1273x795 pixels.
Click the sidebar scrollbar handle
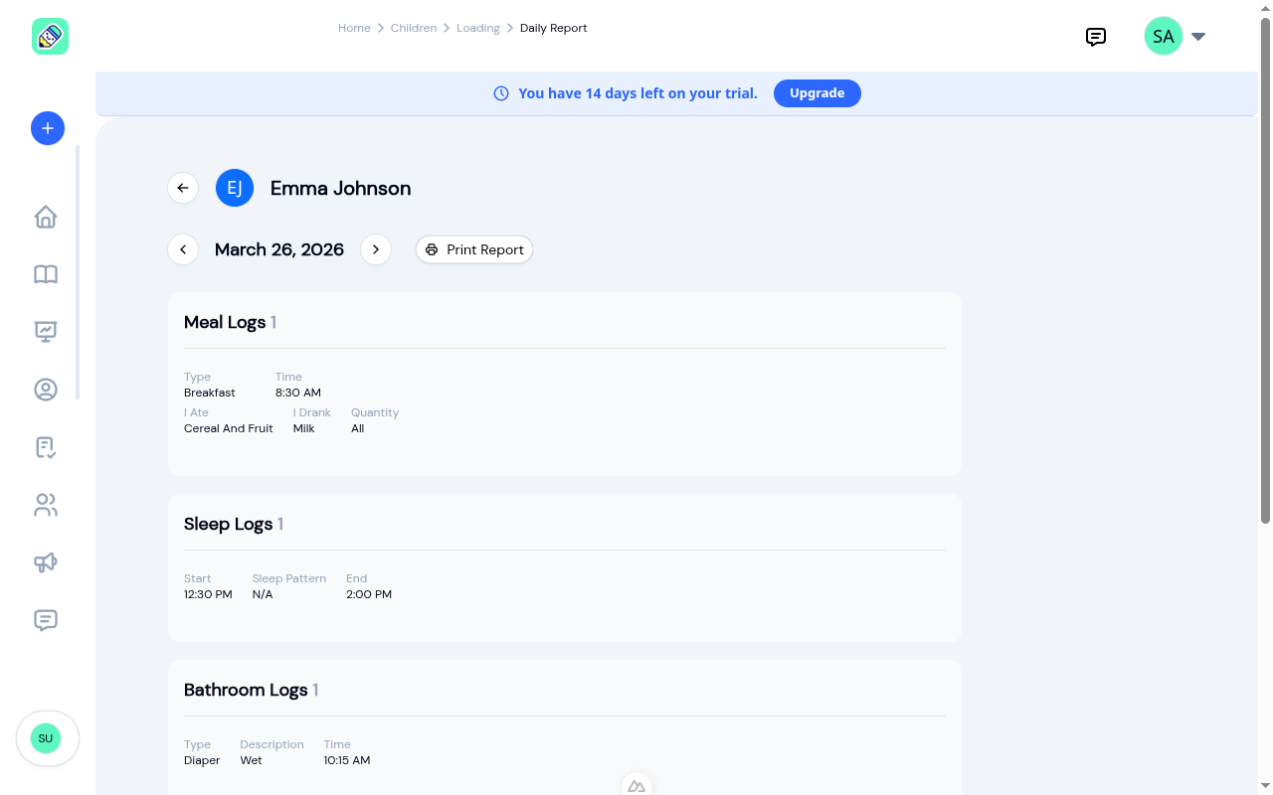(78, 272)
